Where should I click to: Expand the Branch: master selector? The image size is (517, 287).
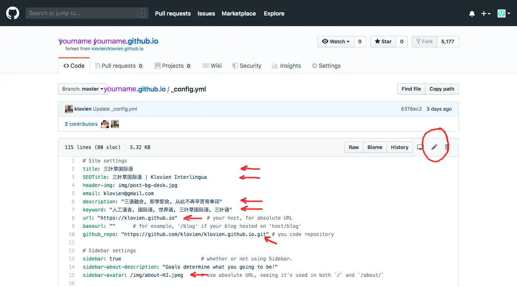pos(83,89)
